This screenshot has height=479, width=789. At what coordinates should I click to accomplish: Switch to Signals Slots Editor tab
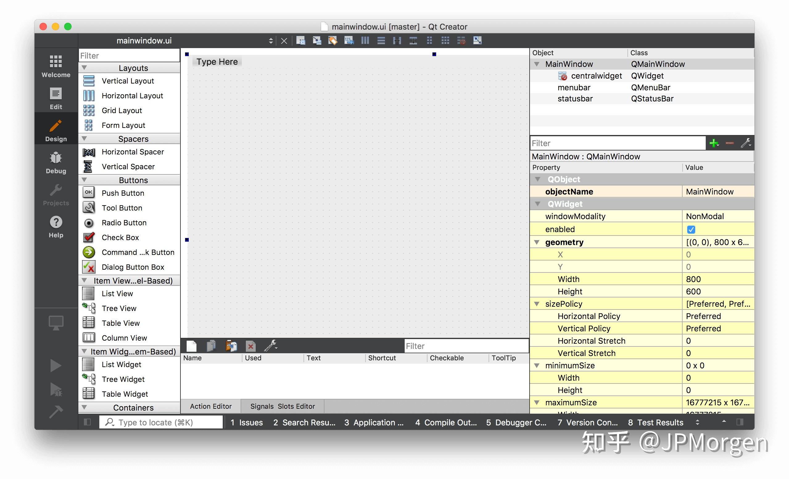(x=283, y=406)
